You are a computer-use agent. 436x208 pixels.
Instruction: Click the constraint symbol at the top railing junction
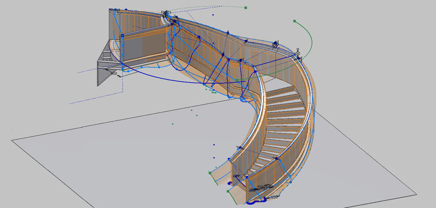click(x=166, y=12)
